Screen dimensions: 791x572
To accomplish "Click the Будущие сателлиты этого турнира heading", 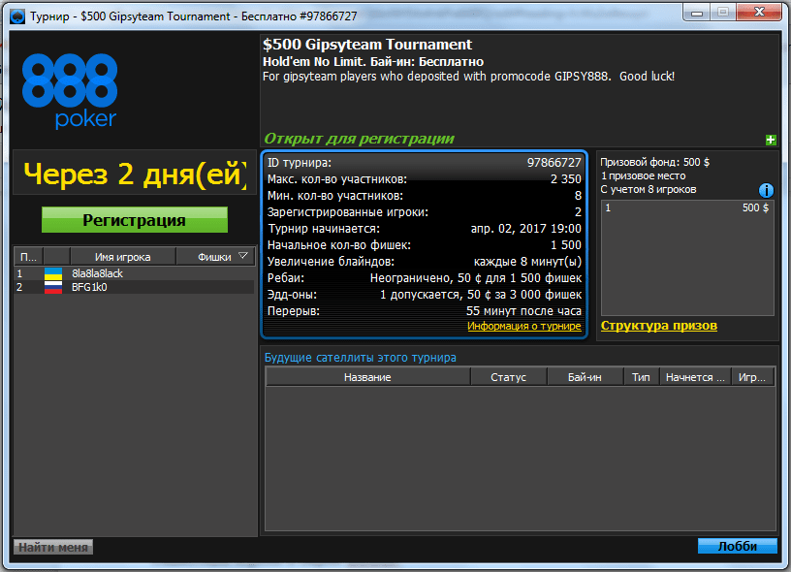I will 361,358.
